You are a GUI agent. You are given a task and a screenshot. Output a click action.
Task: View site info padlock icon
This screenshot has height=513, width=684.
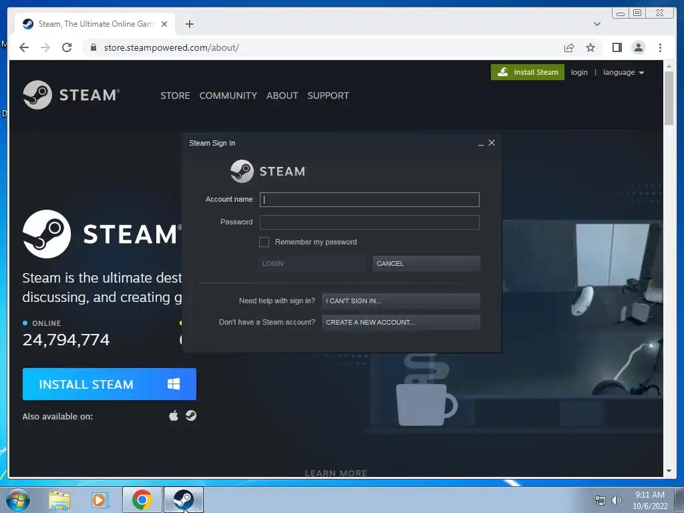coord(93,47)
